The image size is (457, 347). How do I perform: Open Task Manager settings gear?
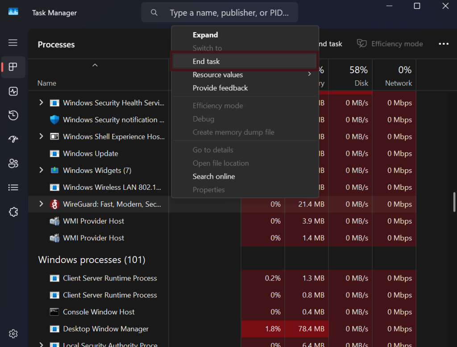pos(13,334)
